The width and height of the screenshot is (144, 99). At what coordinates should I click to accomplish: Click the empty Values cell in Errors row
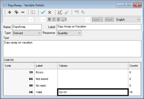point(93,72)
